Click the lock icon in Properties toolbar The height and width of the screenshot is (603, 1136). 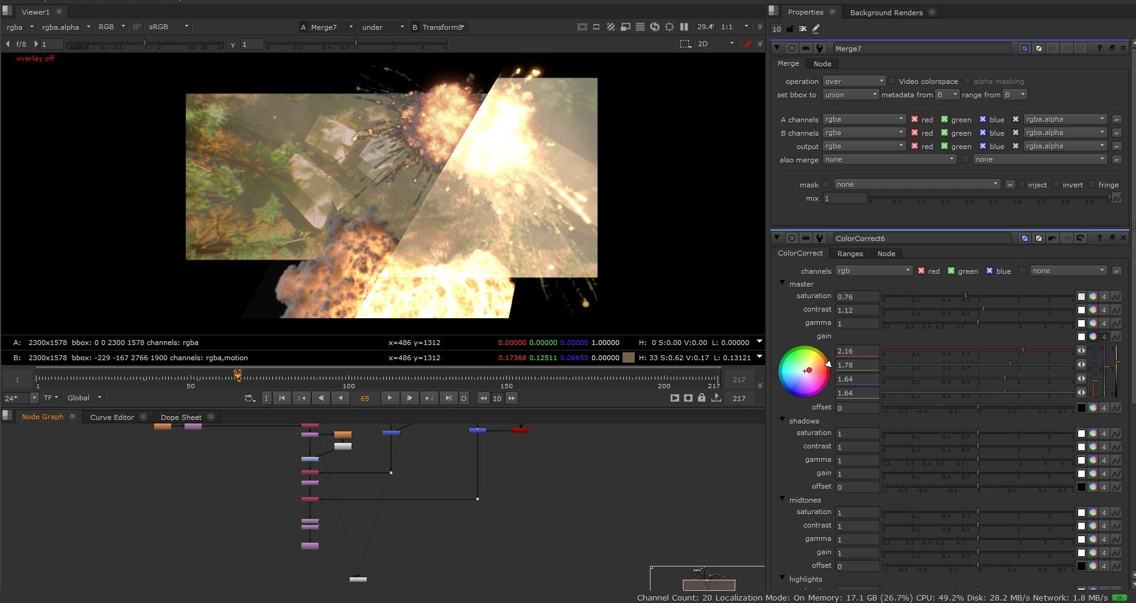(x=790, y=29)
